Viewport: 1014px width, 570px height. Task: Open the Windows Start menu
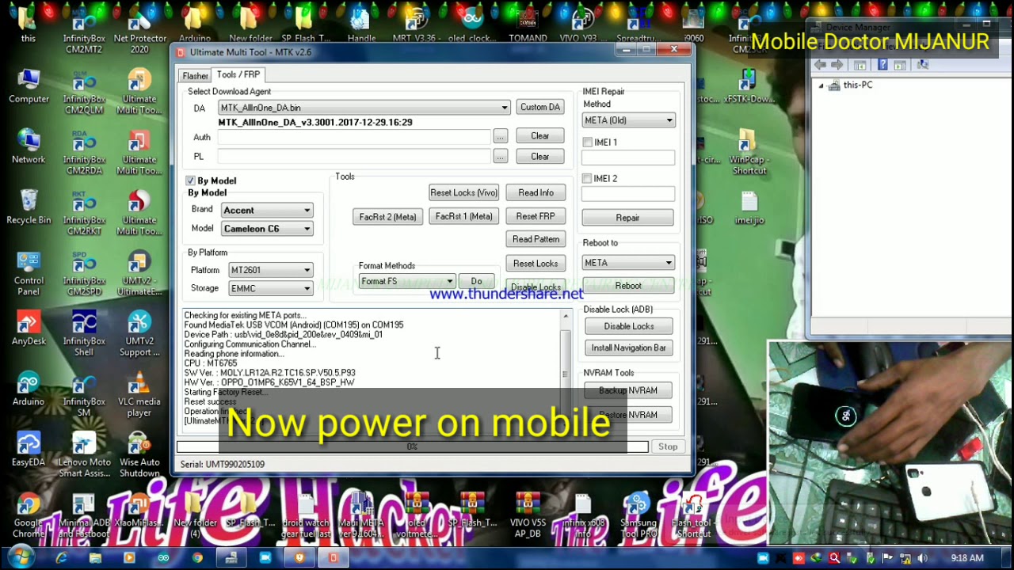pyautogui.click(x=20, y=557)
